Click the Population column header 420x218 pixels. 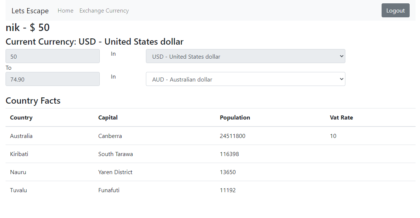pos(235,117)
